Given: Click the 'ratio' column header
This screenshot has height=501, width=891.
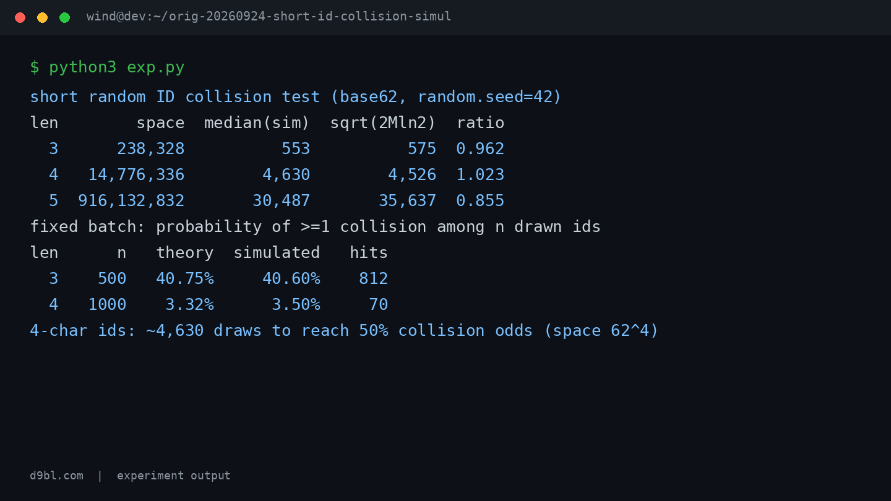Looking at the screenshot, I should tap(481, 123).
